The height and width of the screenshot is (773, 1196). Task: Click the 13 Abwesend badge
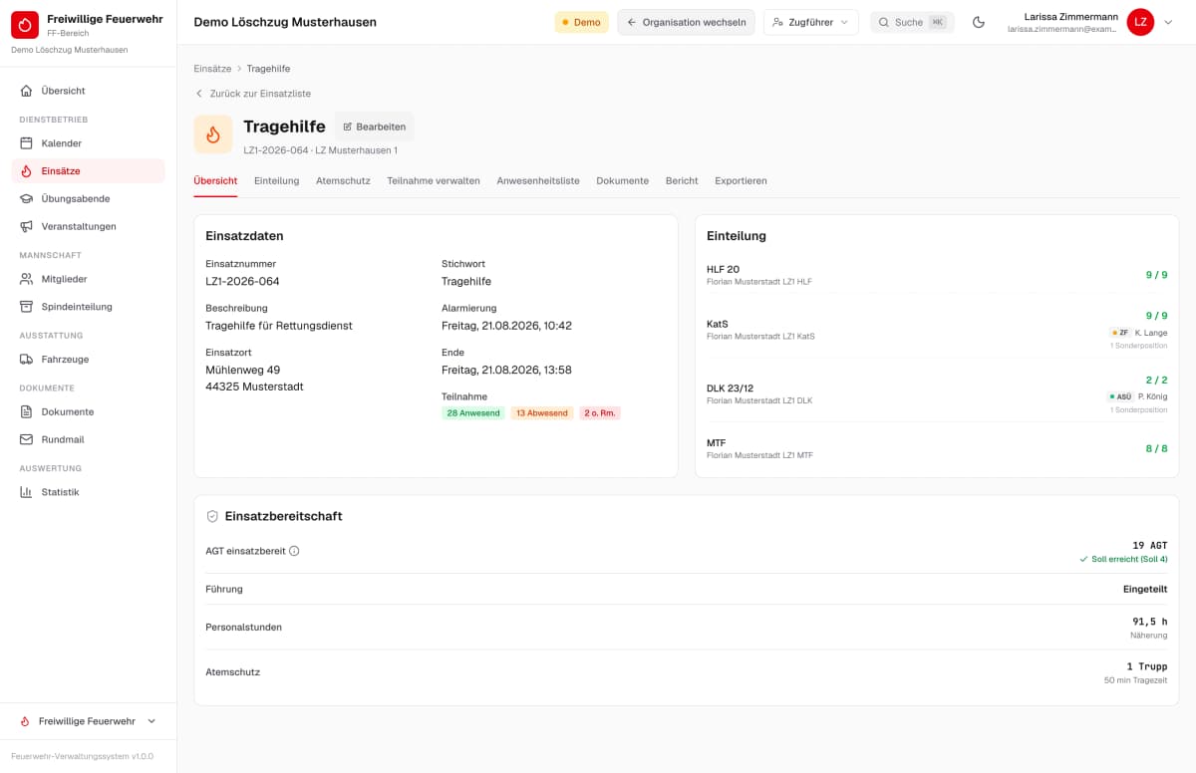(x=542, y=413)
